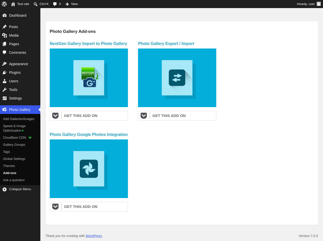The image size is (323, 241).
Task: Click the Comments sidebar bubble icon
Action: [5, 53]
